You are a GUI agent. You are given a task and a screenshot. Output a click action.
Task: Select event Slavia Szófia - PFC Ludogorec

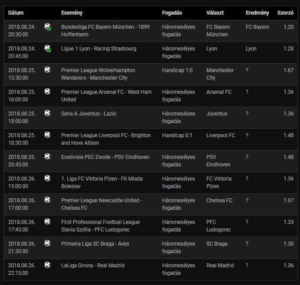(x=100, y=226)
